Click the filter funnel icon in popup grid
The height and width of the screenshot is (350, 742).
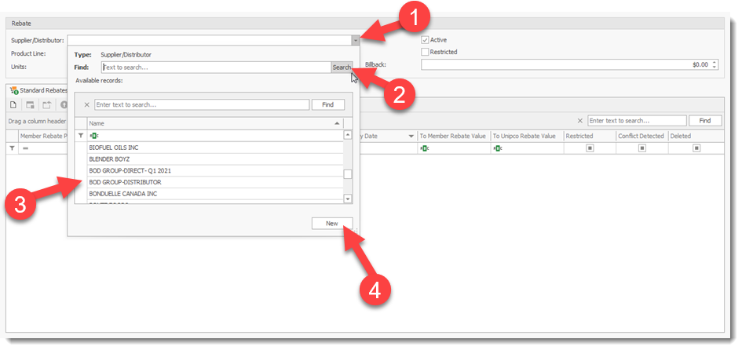click(x=80, y=136)
